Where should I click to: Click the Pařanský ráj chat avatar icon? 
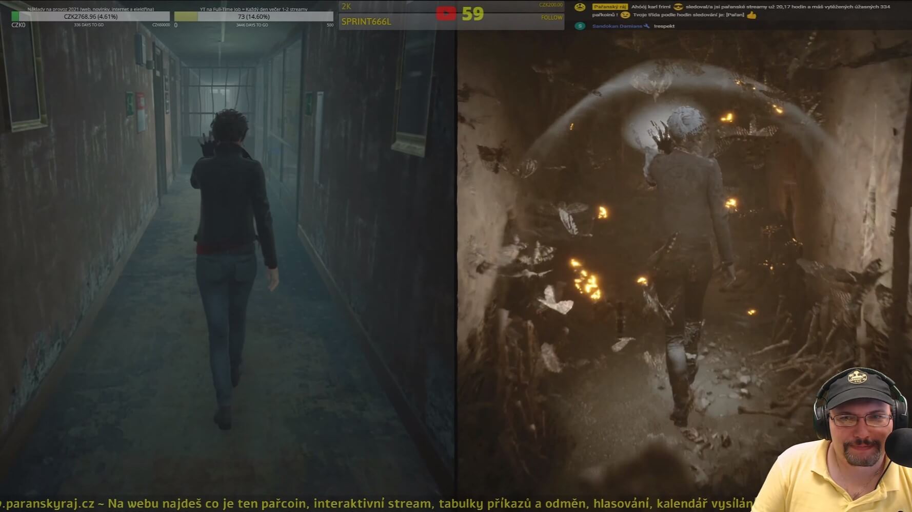click(580, 7)
